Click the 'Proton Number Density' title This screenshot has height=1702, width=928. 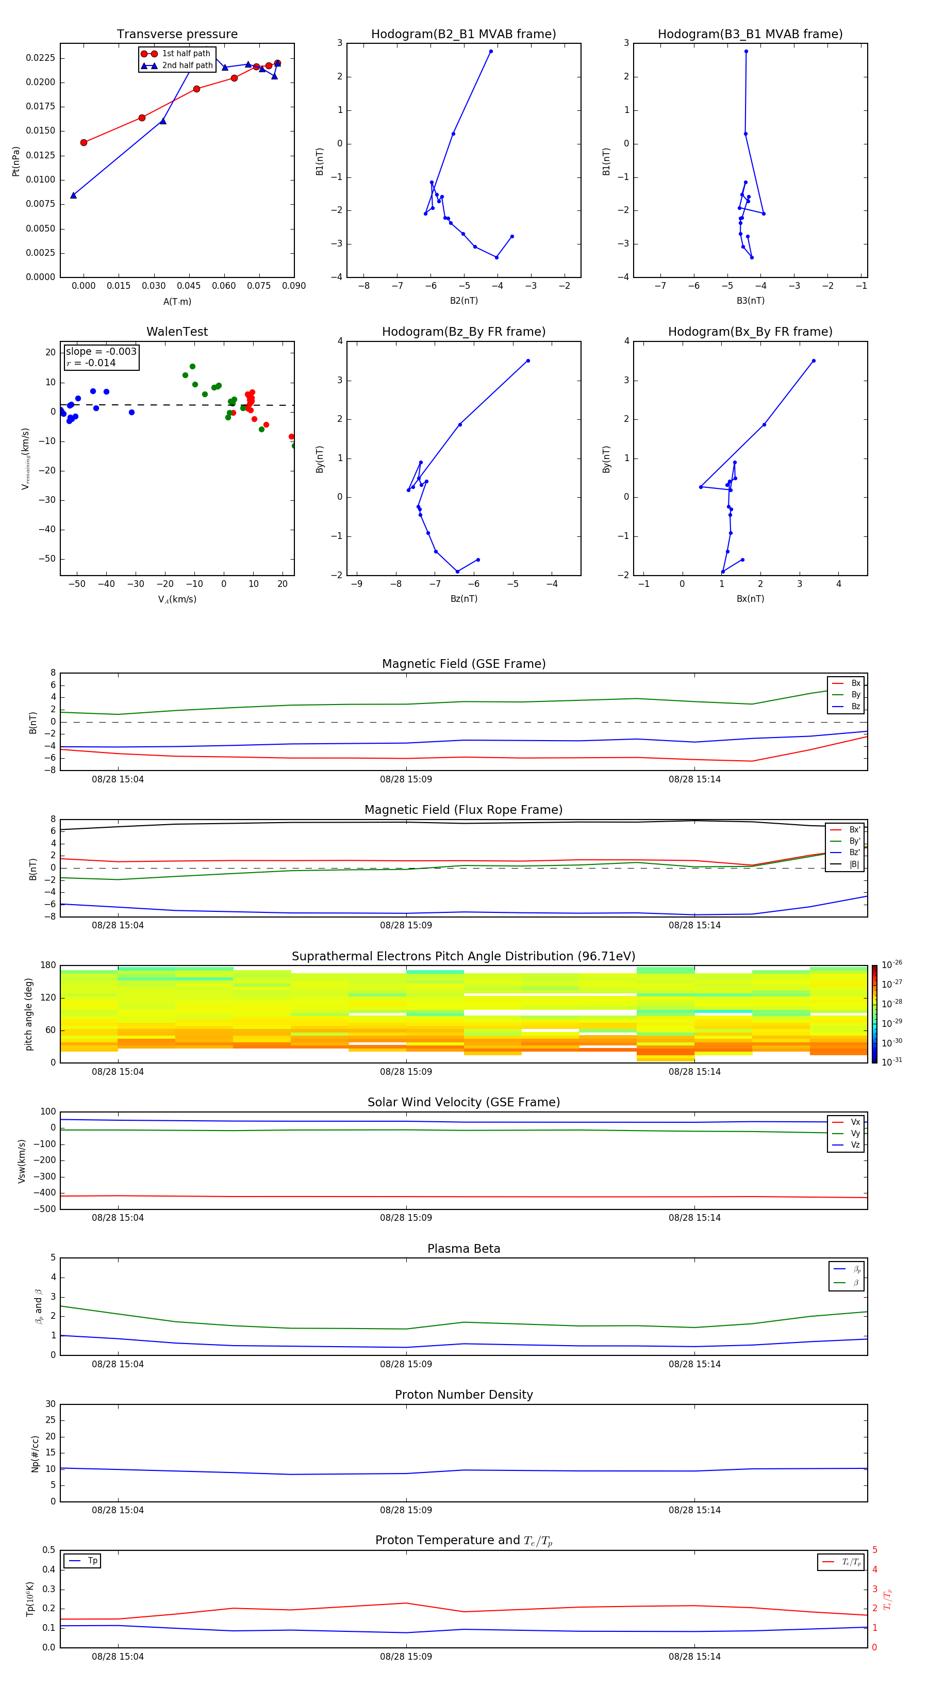click(x=463, y=1395)
